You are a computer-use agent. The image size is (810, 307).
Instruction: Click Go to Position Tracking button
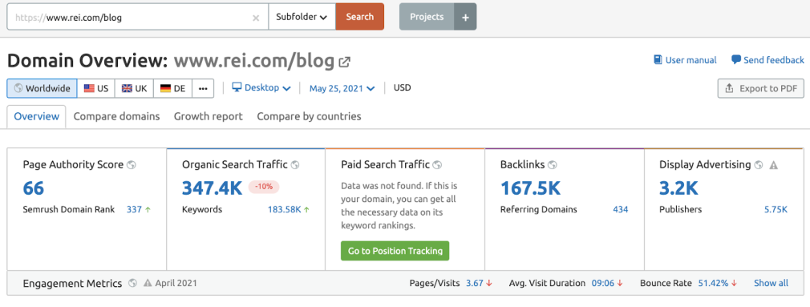(x=395, y=251)
